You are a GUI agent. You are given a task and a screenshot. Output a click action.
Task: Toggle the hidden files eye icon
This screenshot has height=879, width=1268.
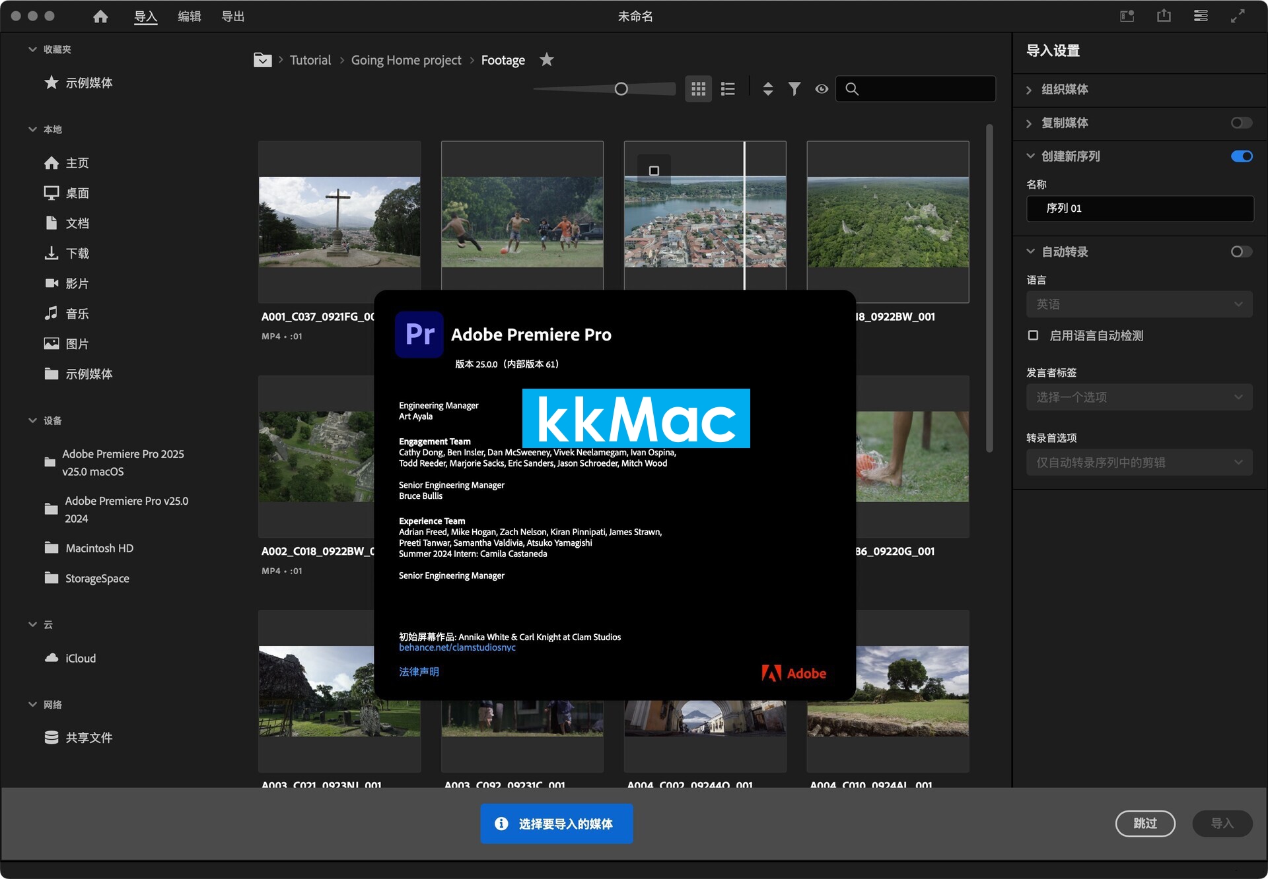pyautogui.click(x=822, y=88)
